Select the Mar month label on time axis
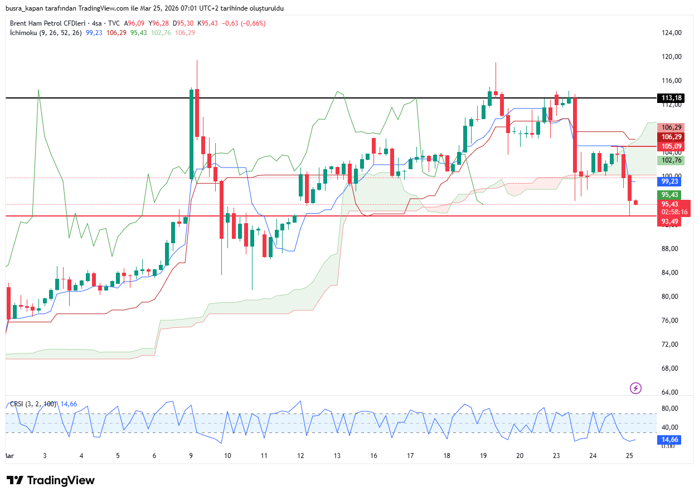Viewport: 699px width, 497px height. [x=9, y=456]
